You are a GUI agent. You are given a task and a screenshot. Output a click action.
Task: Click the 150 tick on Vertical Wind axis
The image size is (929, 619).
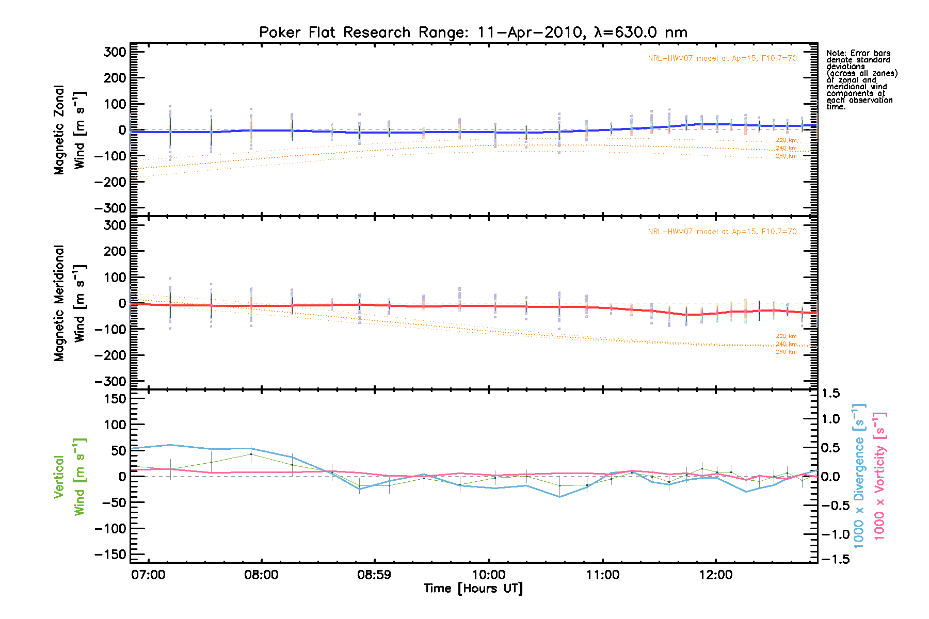click(112, 399)
